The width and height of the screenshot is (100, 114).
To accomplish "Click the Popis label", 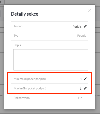I will pyautogui.click(x=17, y=45).
